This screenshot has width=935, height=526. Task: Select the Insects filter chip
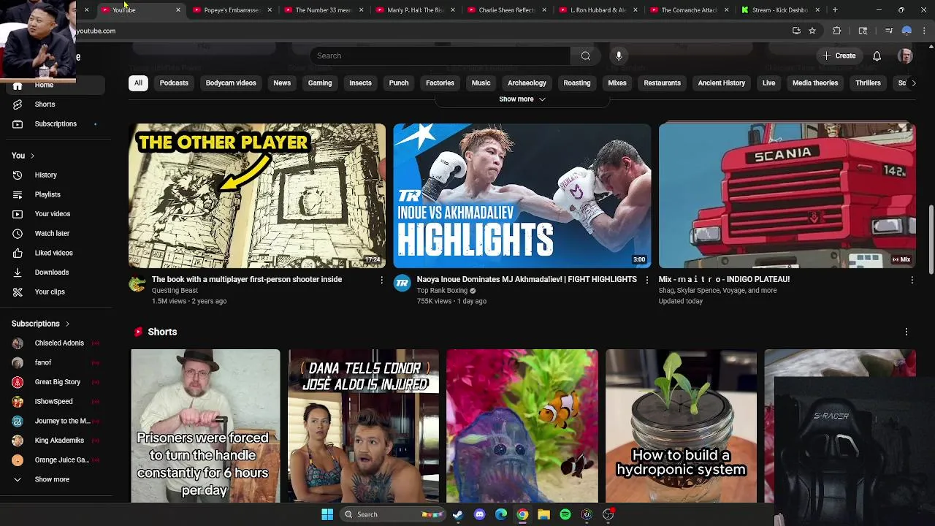[360, 83]
